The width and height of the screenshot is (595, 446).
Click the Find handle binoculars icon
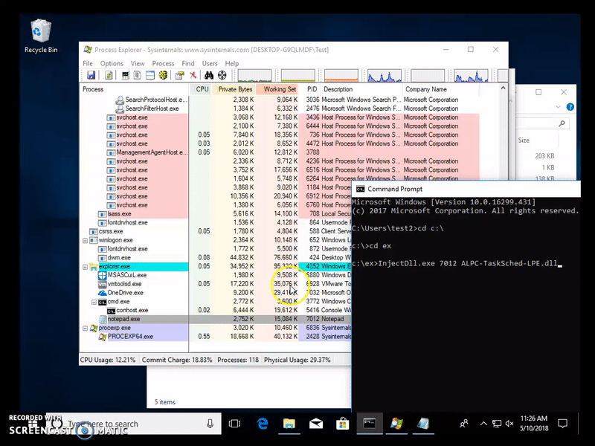pos(209,75)
